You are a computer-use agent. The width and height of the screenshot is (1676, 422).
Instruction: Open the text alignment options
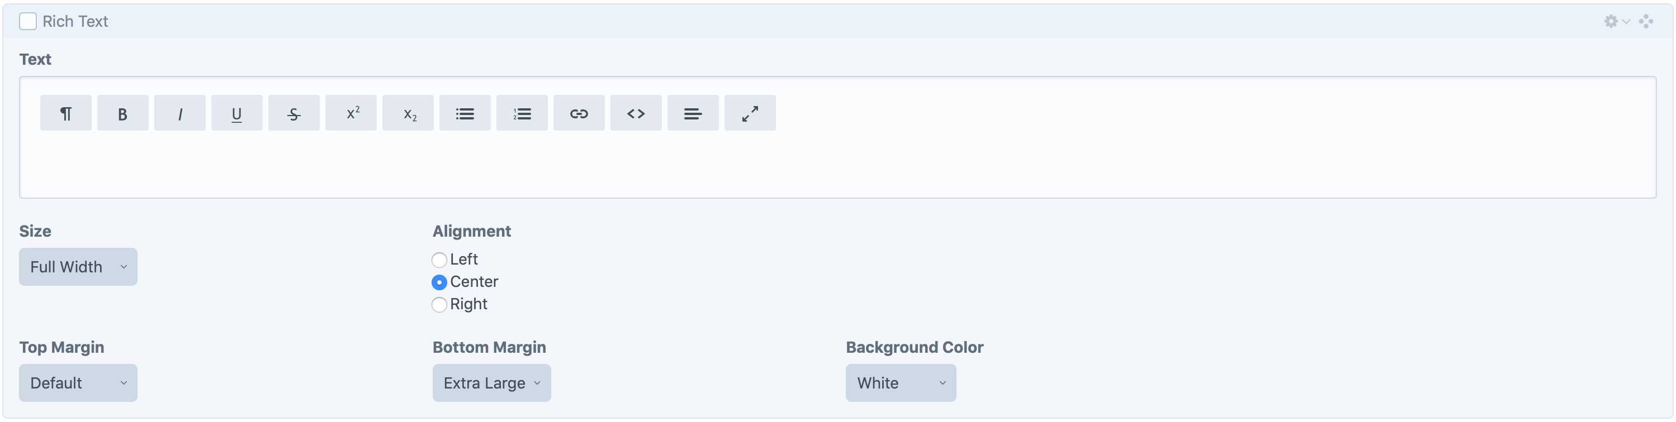point(693,113)
